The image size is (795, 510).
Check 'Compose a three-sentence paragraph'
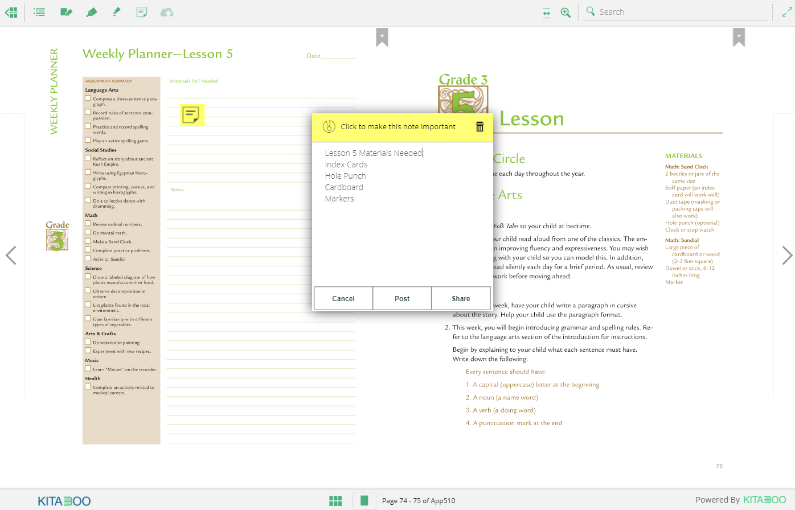(88, 98)
